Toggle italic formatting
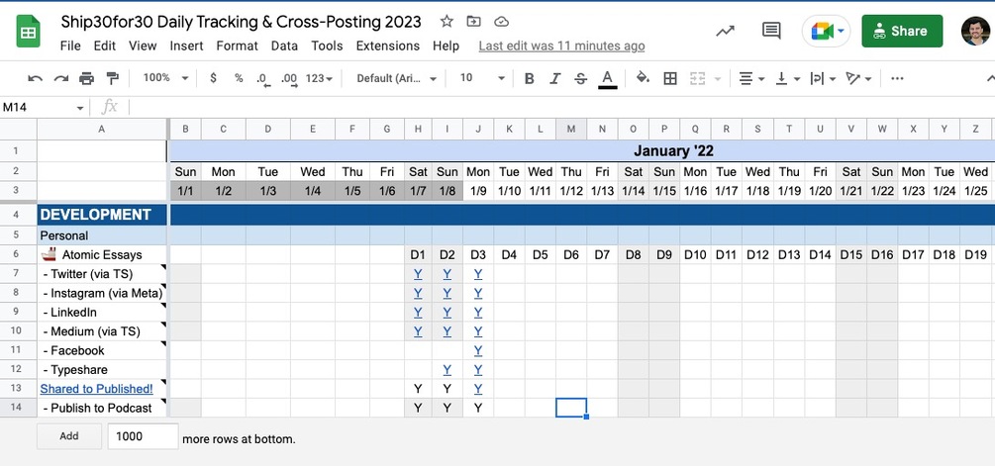 point(555,78)
